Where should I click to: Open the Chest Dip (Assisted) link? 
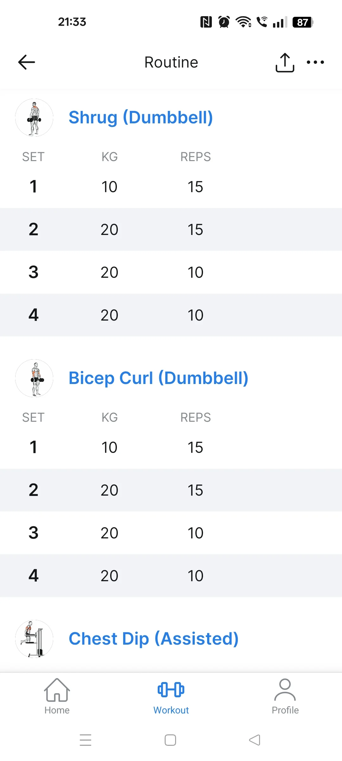[154, 639]
